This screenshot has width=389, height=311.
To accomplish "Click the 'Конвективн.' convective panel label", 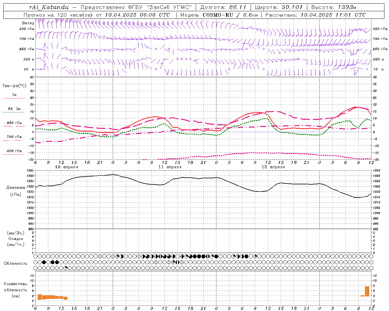I will (x=16, y=284).
